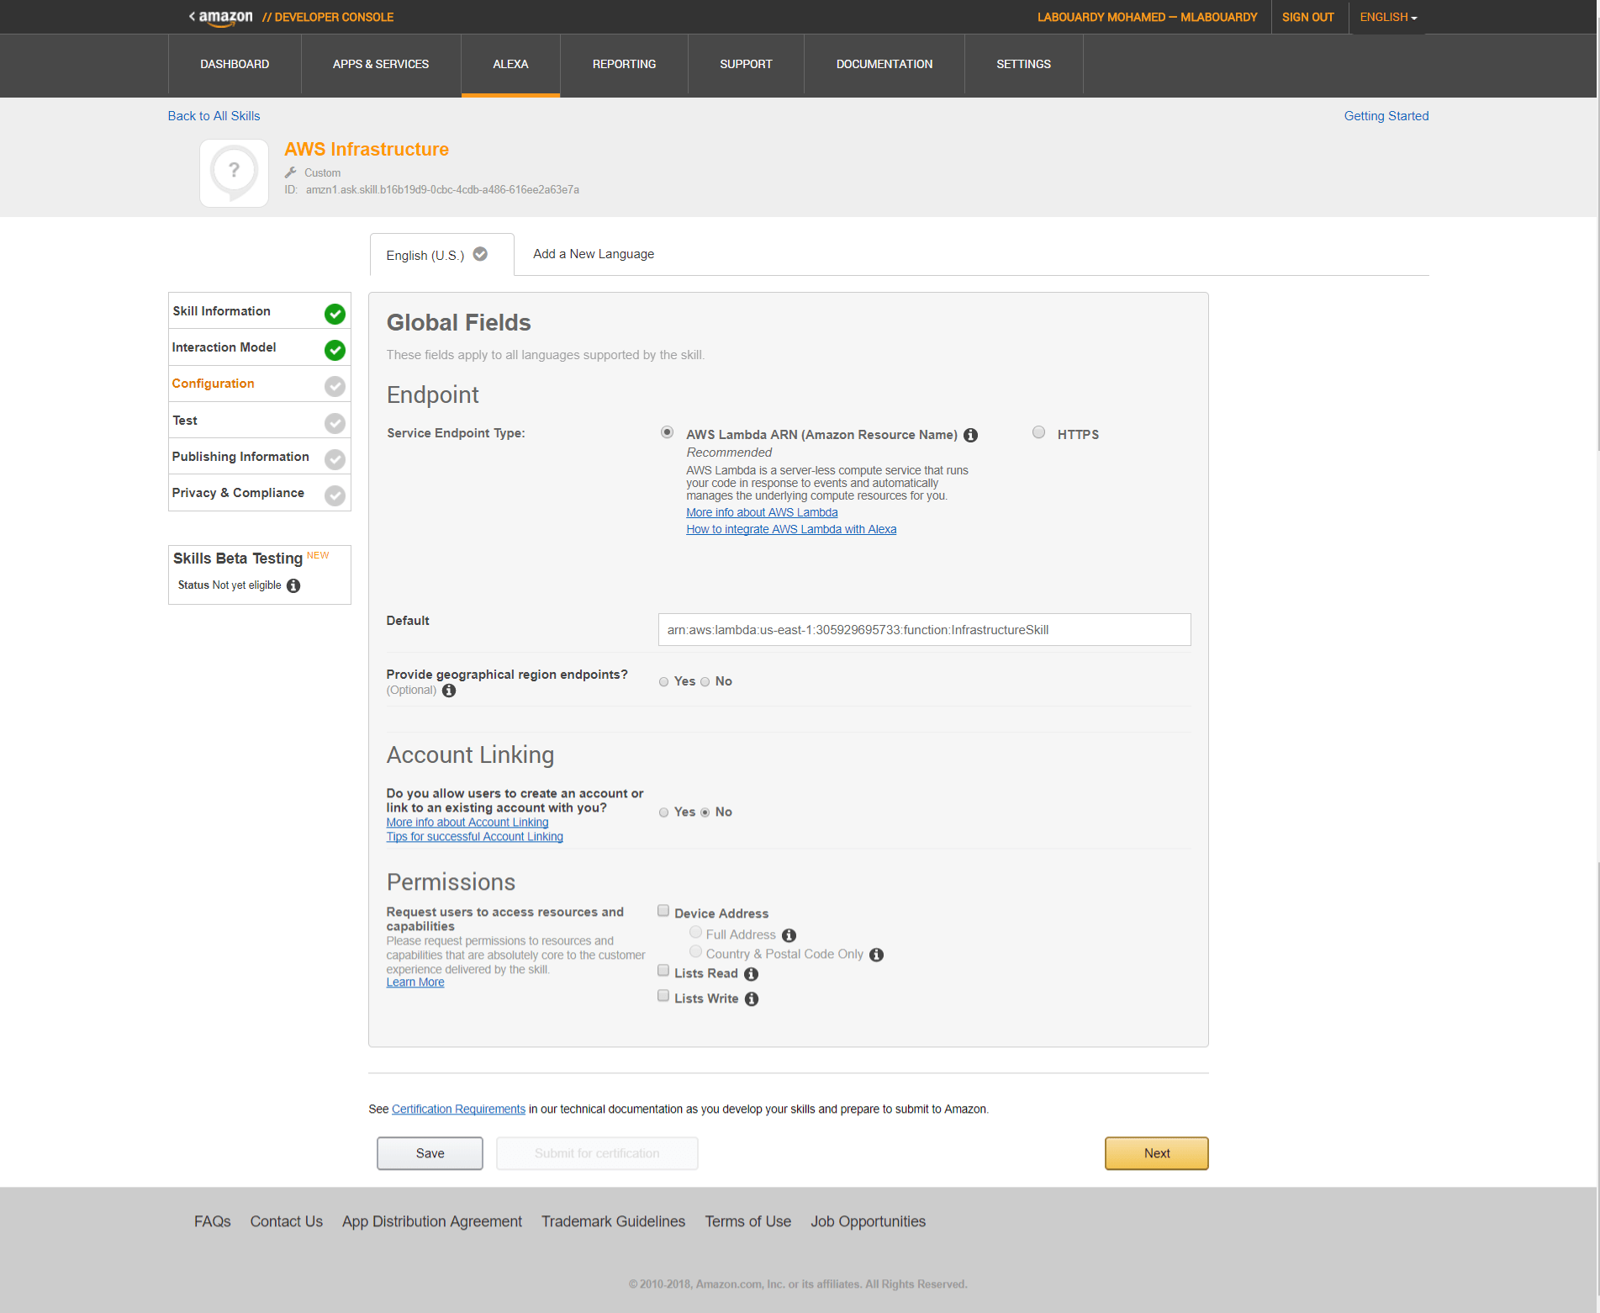Click the Next button
The image size is (1600, 1313).
[x=1157, y=1153]
